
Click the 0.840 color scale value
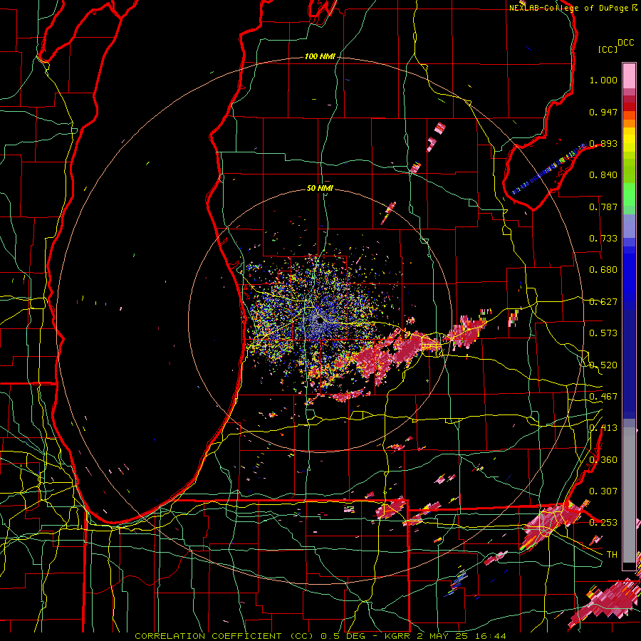603,175
